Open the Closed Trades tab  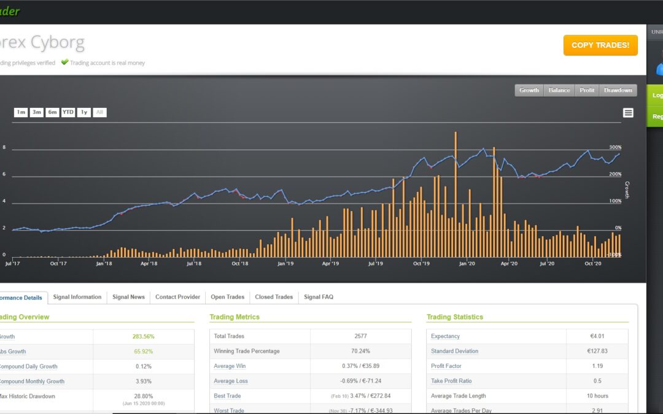coord(274,297)
